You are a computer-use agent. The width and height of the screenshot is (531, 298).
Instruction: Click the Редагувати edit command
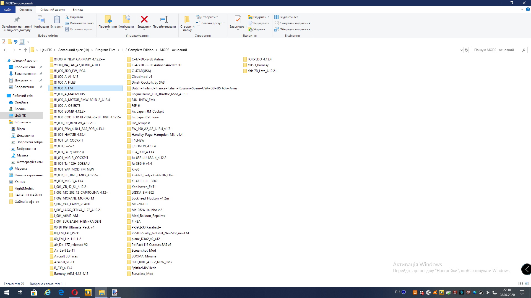click(x=259, y=23)
